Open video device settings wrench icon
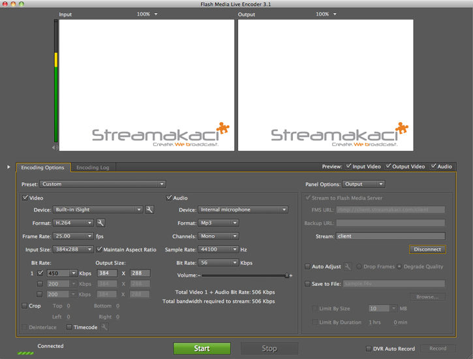 tap(149, 210)
